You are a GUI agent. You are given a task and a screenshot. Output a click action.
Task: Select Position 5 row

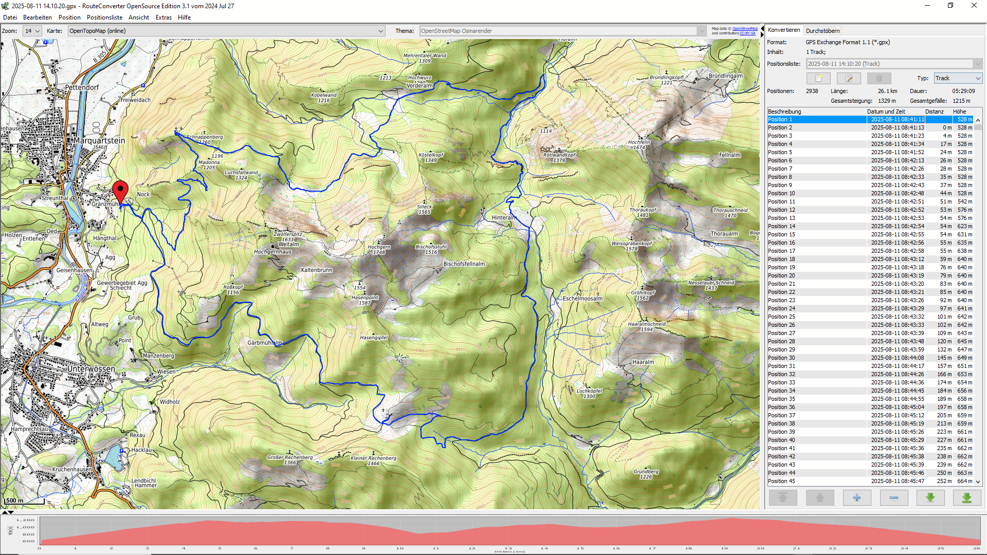tap(870, 152)
